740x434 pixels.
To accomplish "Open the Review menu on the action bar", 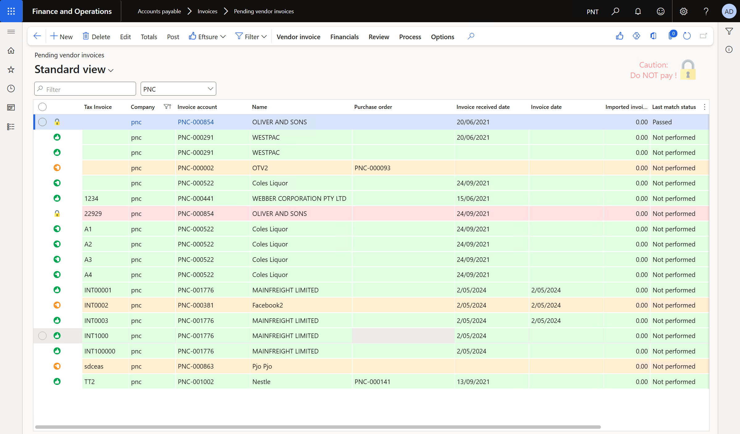I will click(x=378, y=37).
